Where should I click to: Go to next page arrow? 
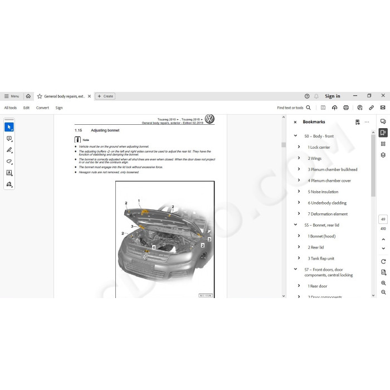click(x=383, y=248)
